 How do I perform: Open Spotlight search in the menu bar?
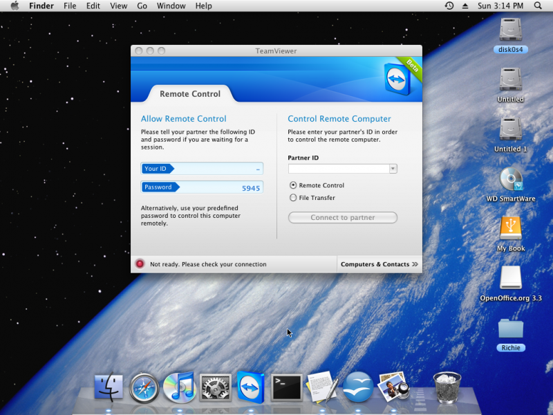click(539, 6)
